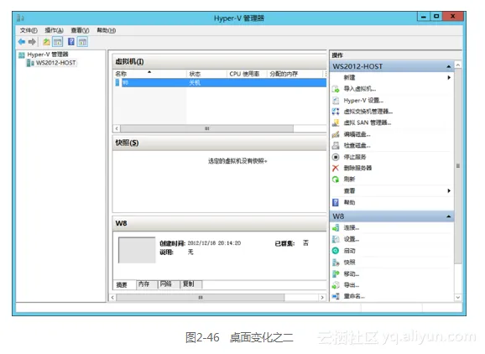Viewport: 485px width, 354px height.
Task: Select the W8 virtual machine row
Action: pos(221,82)
